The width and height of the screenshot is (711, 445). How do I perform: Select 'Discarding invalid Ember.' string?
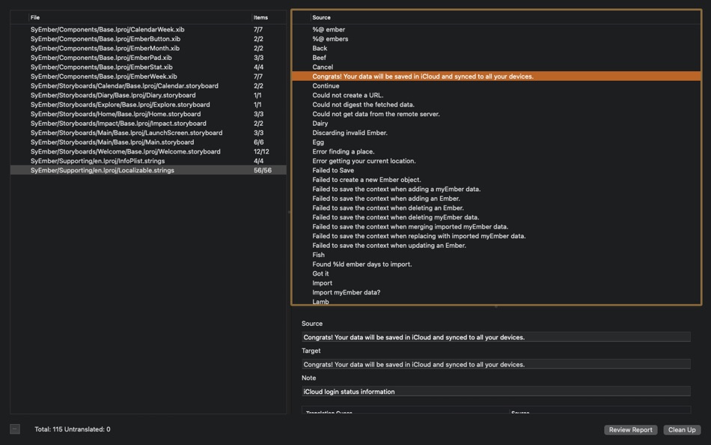[x=496, y=133]
